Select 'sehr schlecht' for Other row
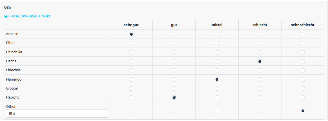Image resolution: width=328 pixels, height=121 pixels. tap(303, 111)
